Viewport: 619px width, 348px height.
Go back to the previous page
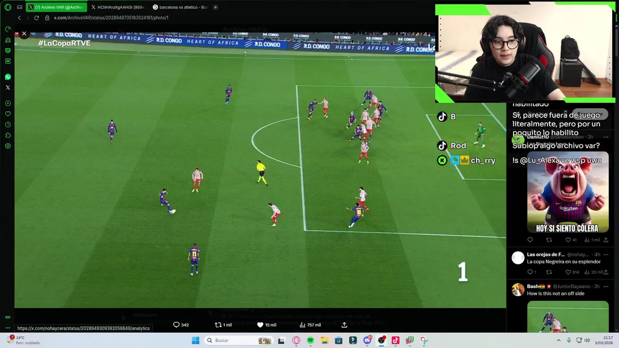click(19, 18)
